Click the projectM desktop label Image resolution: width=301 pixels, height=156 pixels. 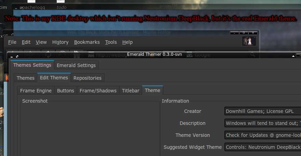pos(168,6)
